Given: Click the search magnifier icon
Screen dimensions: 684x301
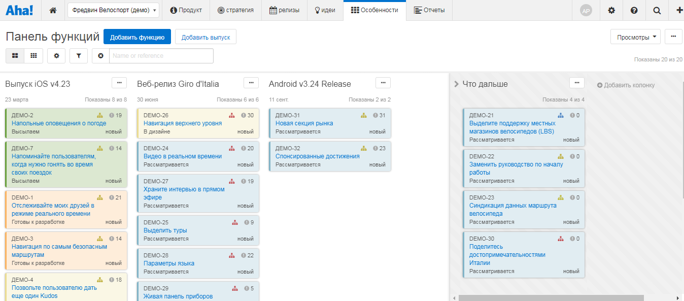Looking at the screenshot, I should click(657, 10).
